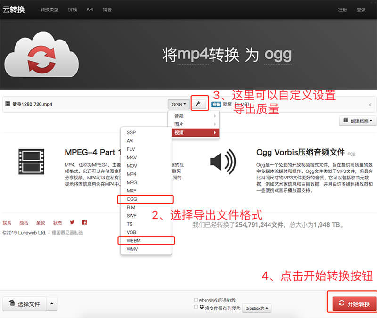
Task: Click the 选择文件 button
Action: [25, 304]
